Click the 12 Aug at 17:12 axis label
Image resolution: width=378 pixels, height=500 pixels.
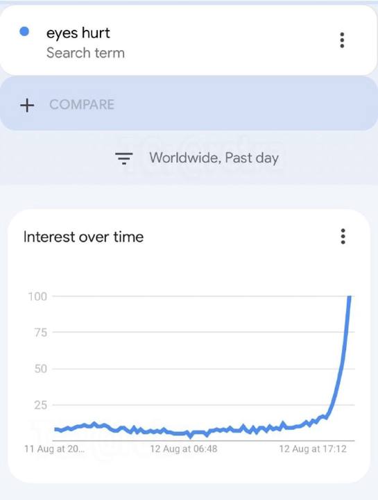[313, 449]
